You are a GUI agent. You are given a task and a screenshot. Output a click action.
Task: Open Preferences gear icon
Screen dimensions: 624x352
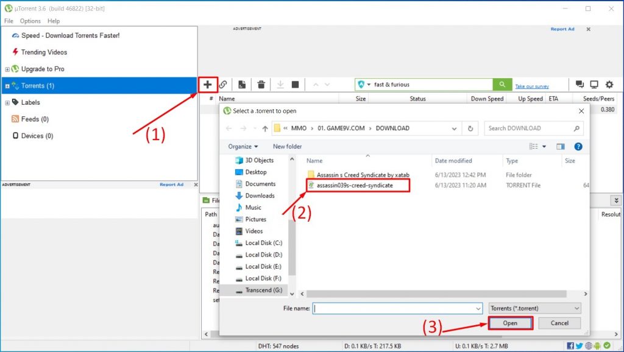[609, 84]
